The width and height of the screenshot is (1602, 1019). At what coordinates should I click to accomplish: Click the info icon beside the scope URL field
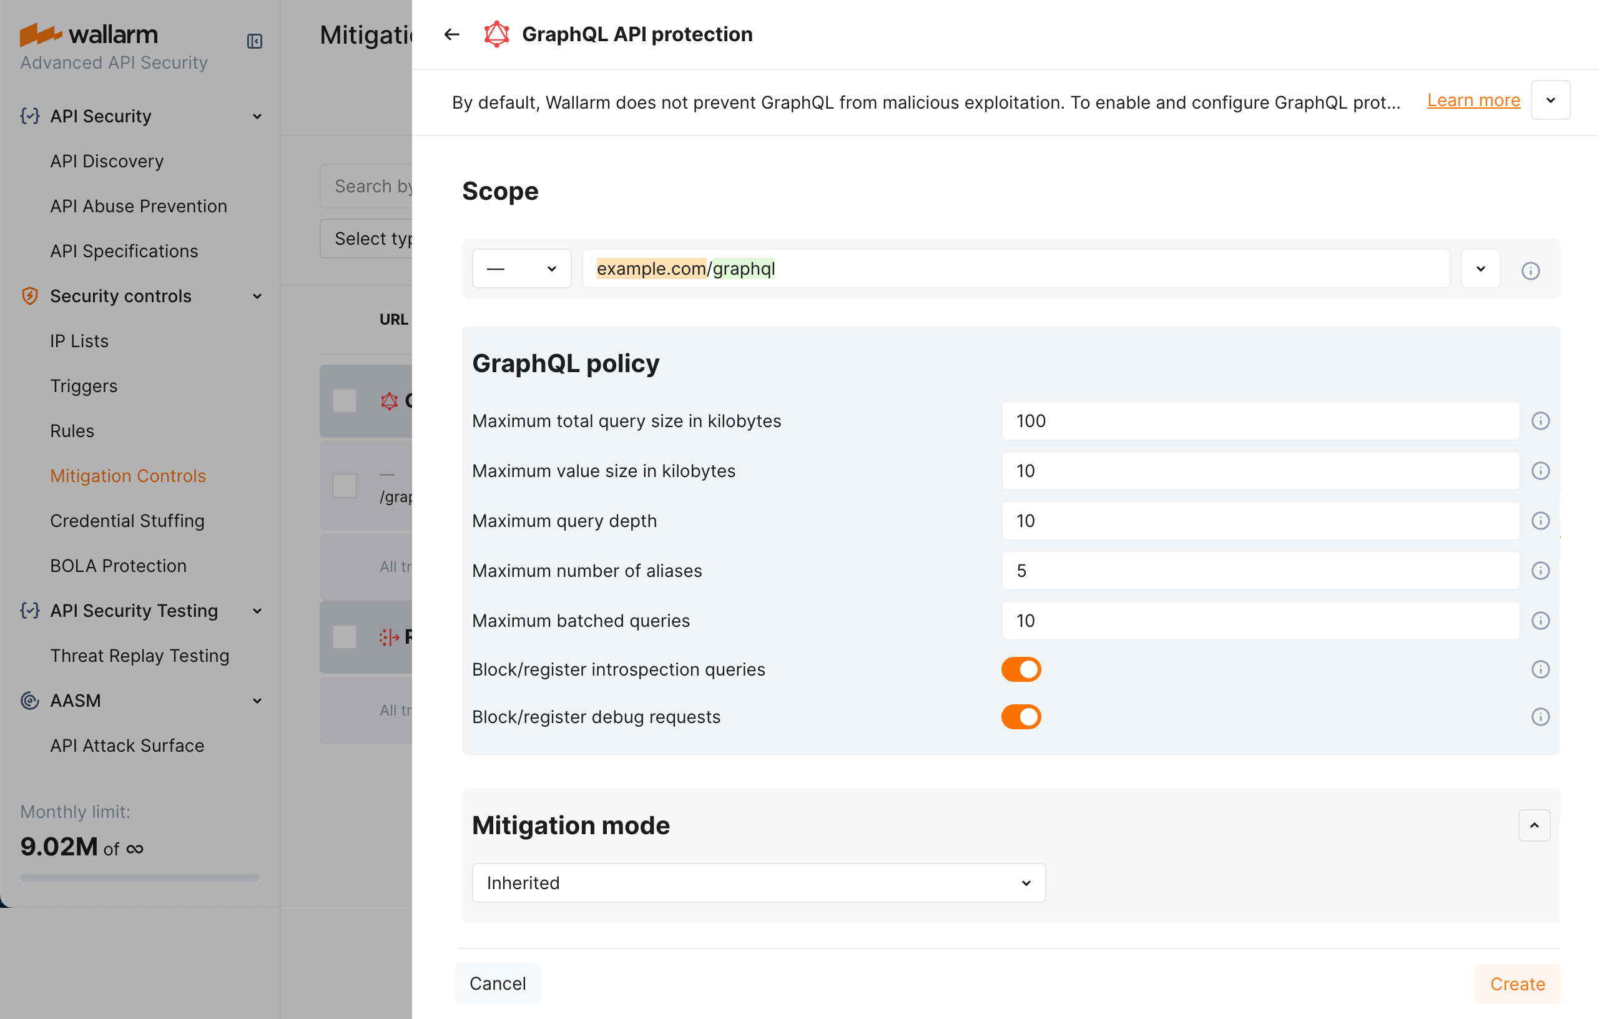tap(1531, 271)
